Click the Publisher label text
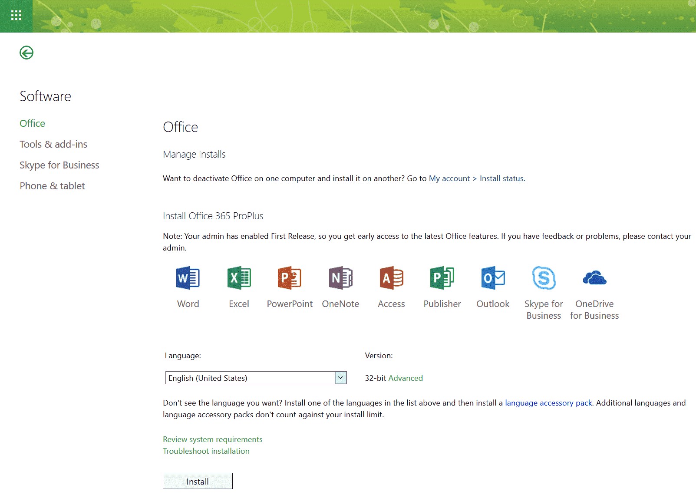This screenshot has height=495, width=696. [x=442, y=304]
